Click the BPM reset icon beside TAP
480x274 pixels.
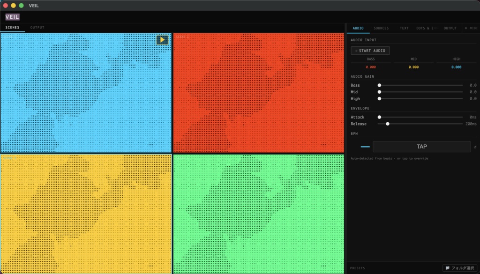tap(475, 147)
